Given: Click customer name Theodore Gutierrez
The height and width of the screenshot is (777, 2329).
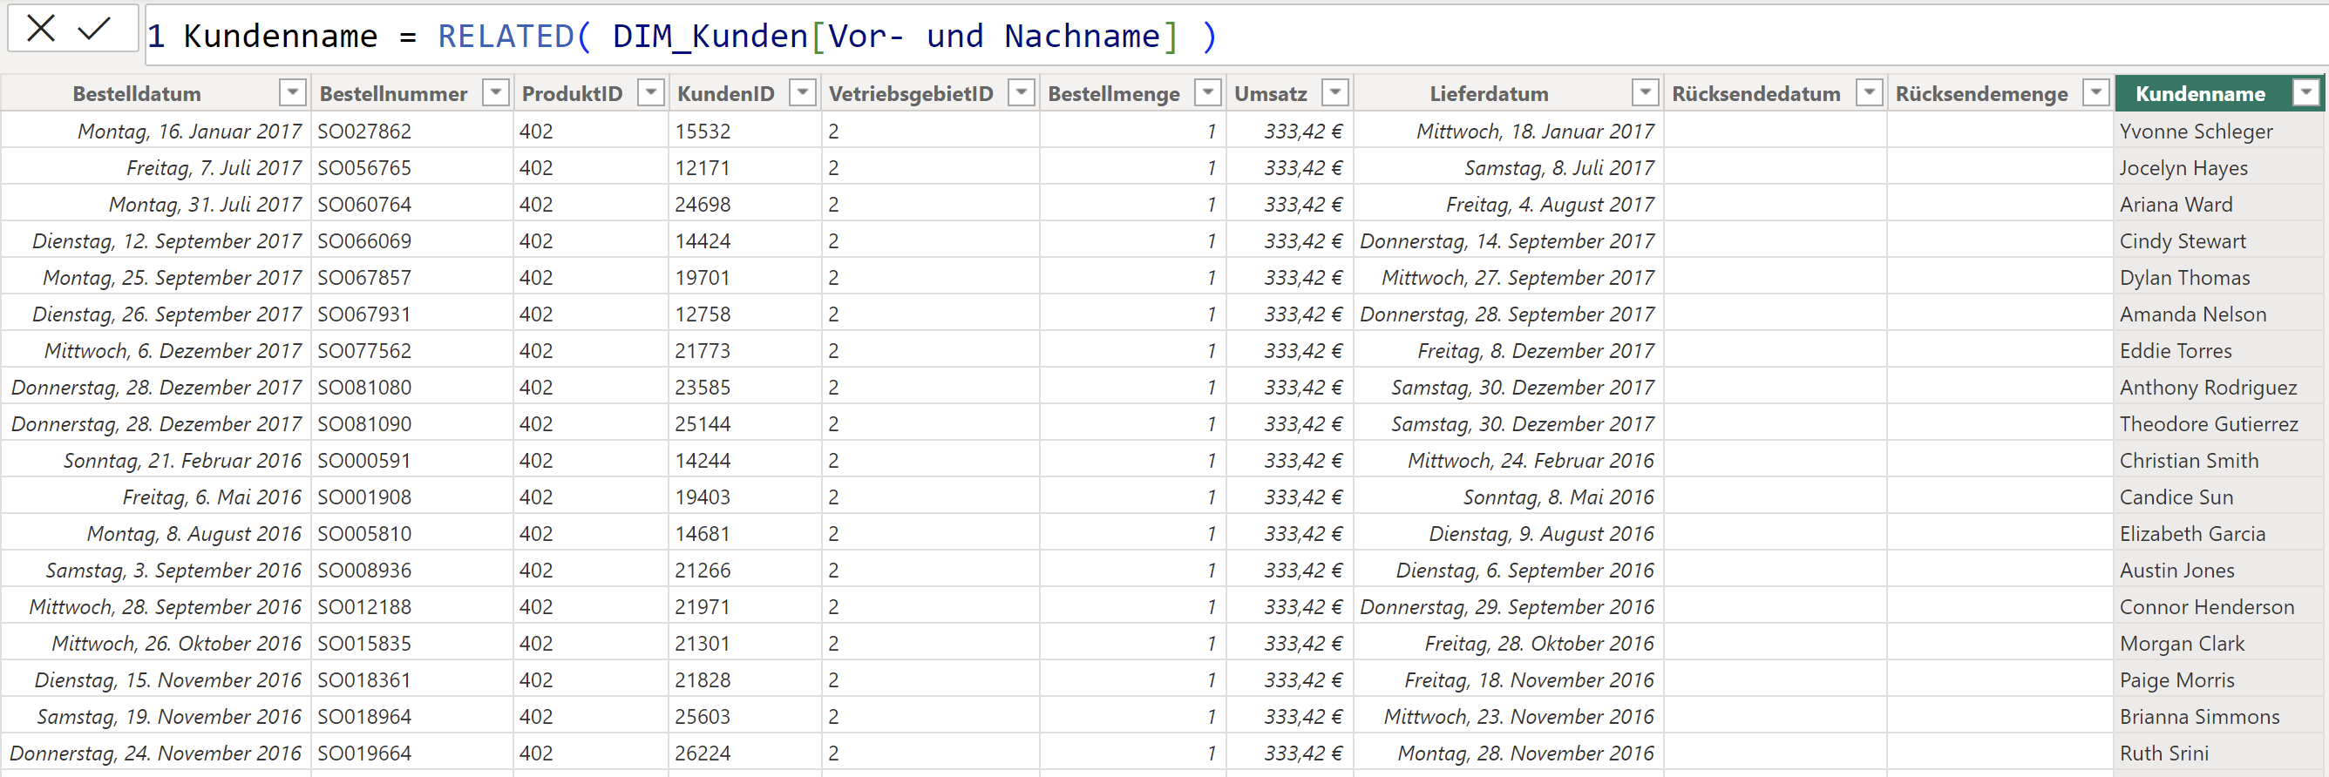Looking at the screenshot, I should (2209, 423).
